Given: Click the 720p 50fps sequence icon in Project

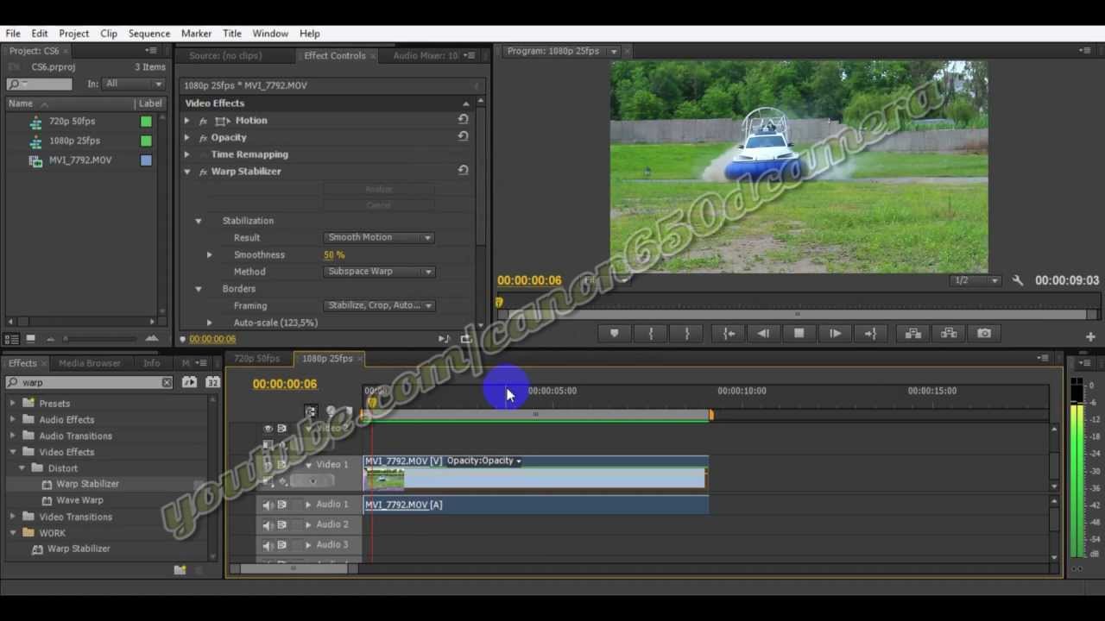Looking at the screenshot, I should pos(35,122).
